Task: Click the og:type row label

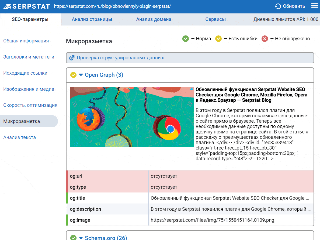Action: click(x=78, y=187)
